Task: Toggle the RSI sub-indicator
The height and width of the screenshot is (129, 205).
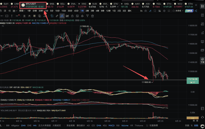Action: tap(118, 126)
